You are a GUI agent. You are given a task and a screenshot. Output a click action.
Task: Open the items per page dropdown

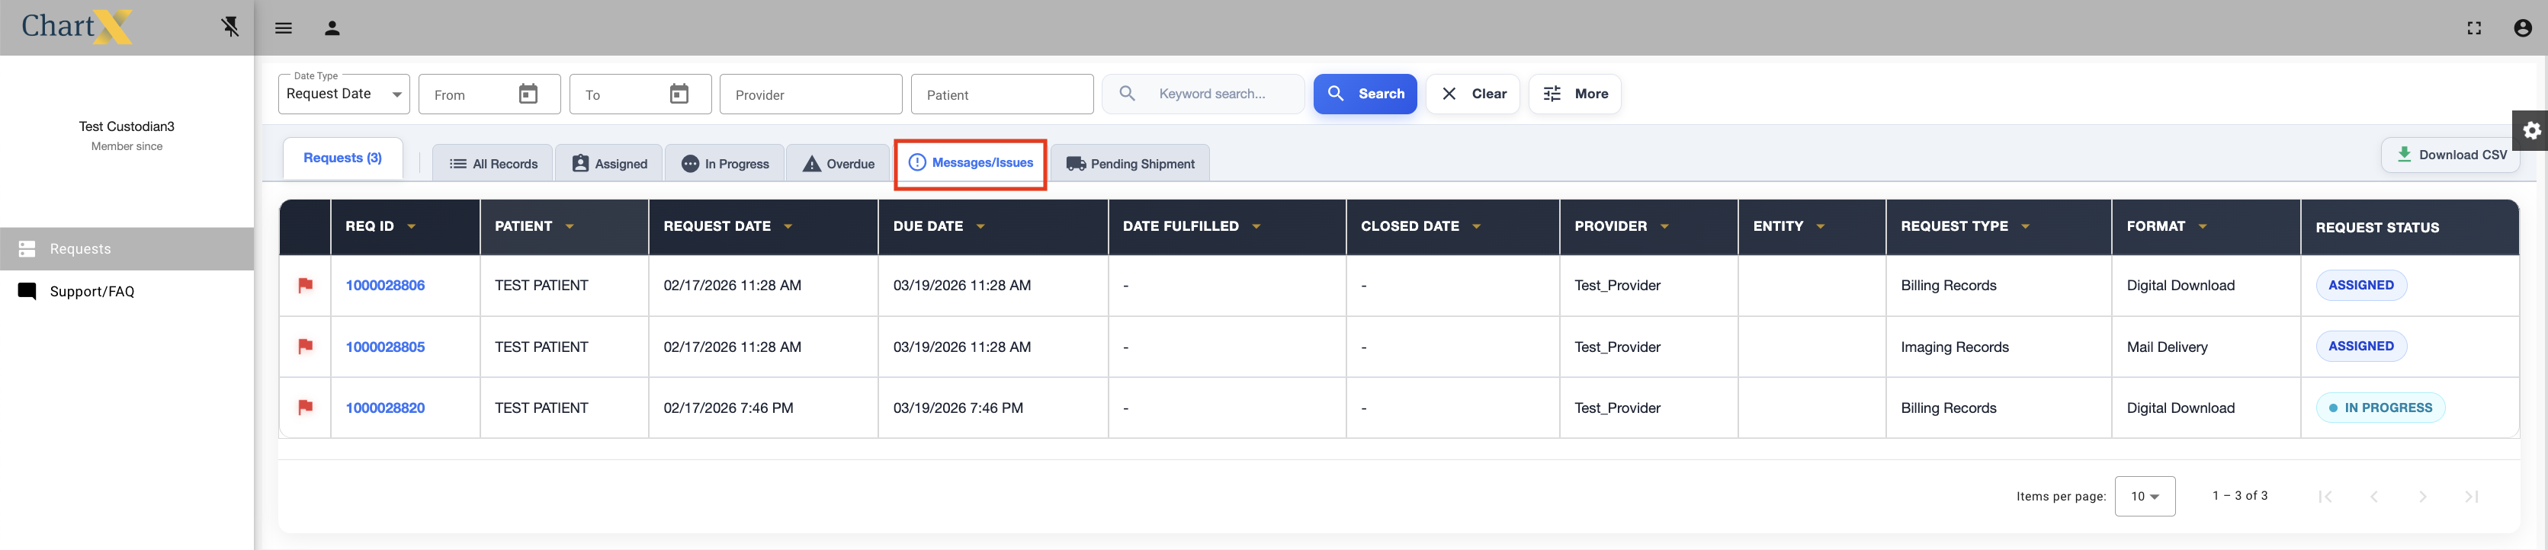tap(2145, 496)
